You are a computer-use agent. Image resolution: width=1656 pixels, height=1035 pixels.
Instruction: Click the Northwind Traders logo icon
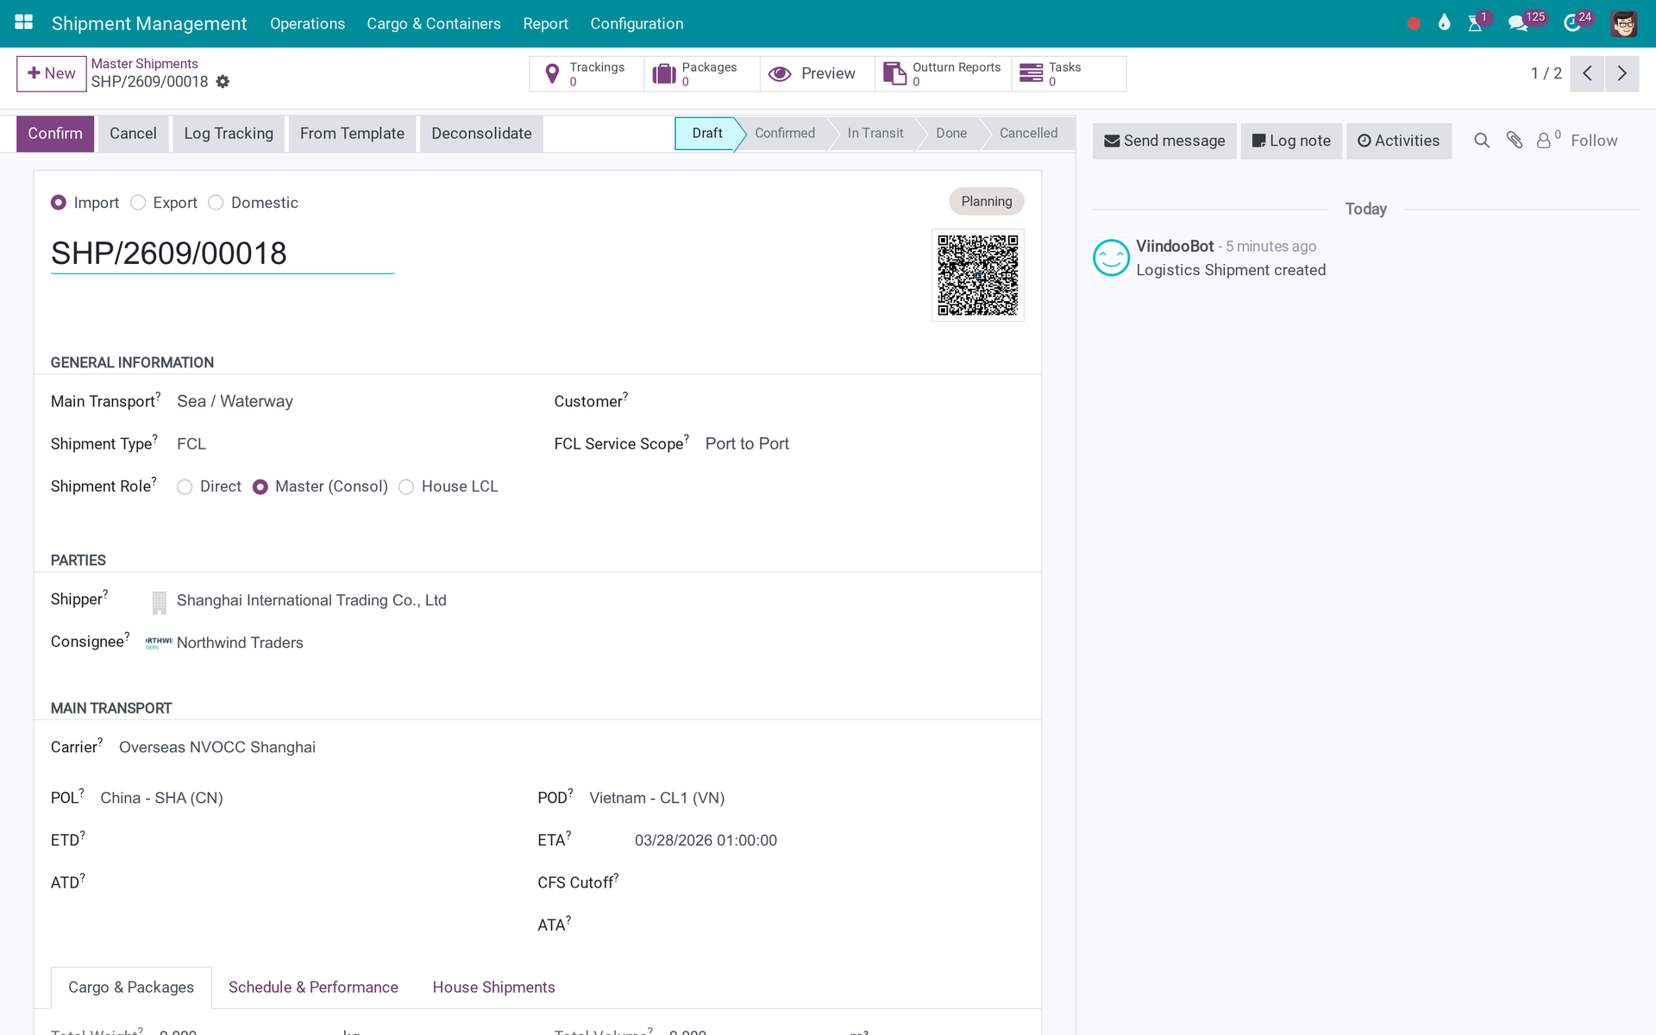pos(159,643)
